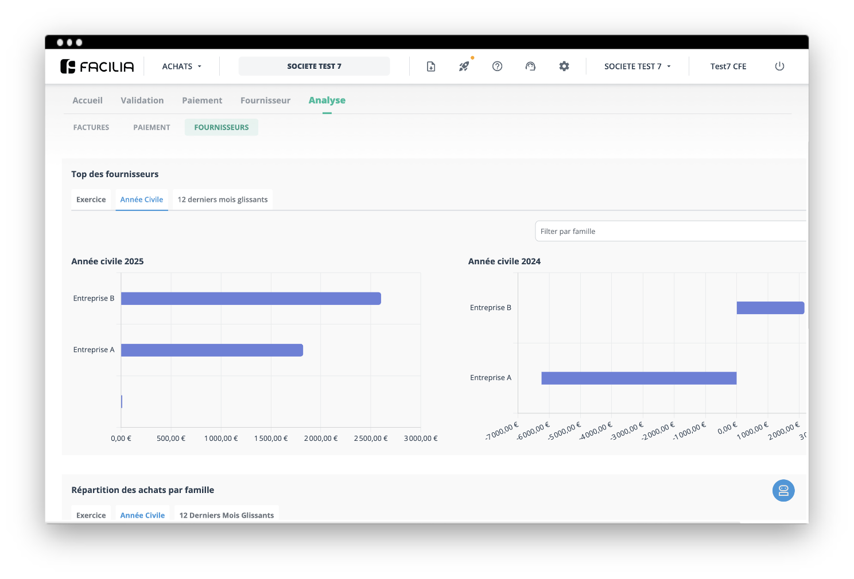The image size is (854, 579).
Task: Open the Filter par famille combo box
Action: click(670, 232)
